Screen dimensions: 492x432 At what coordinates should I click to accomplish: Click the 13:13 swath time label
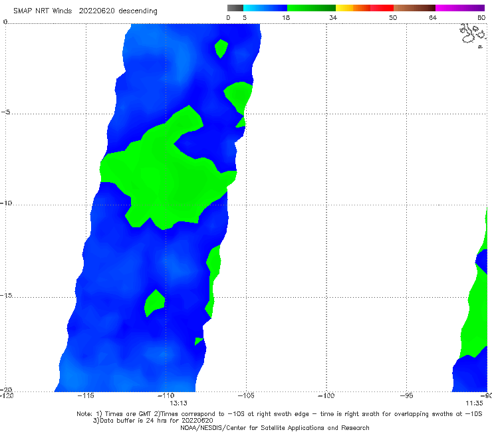pyautogui.click(x=179, y=403)
